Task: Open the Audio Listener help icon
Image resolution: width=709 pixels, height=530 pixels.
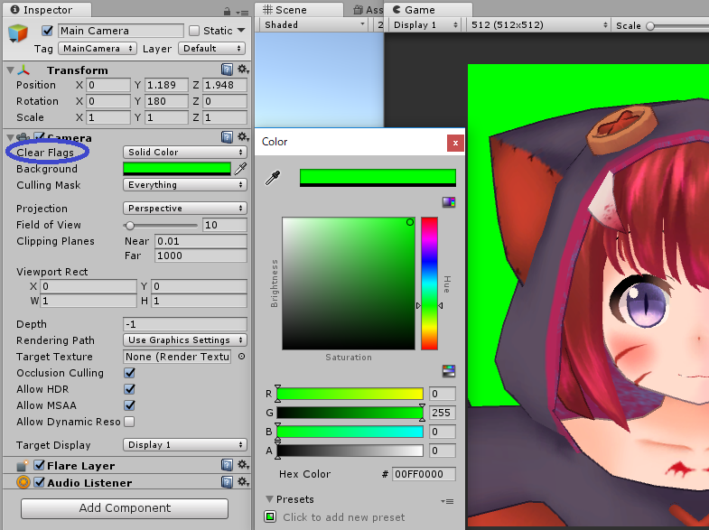Action: coord(227,482)
